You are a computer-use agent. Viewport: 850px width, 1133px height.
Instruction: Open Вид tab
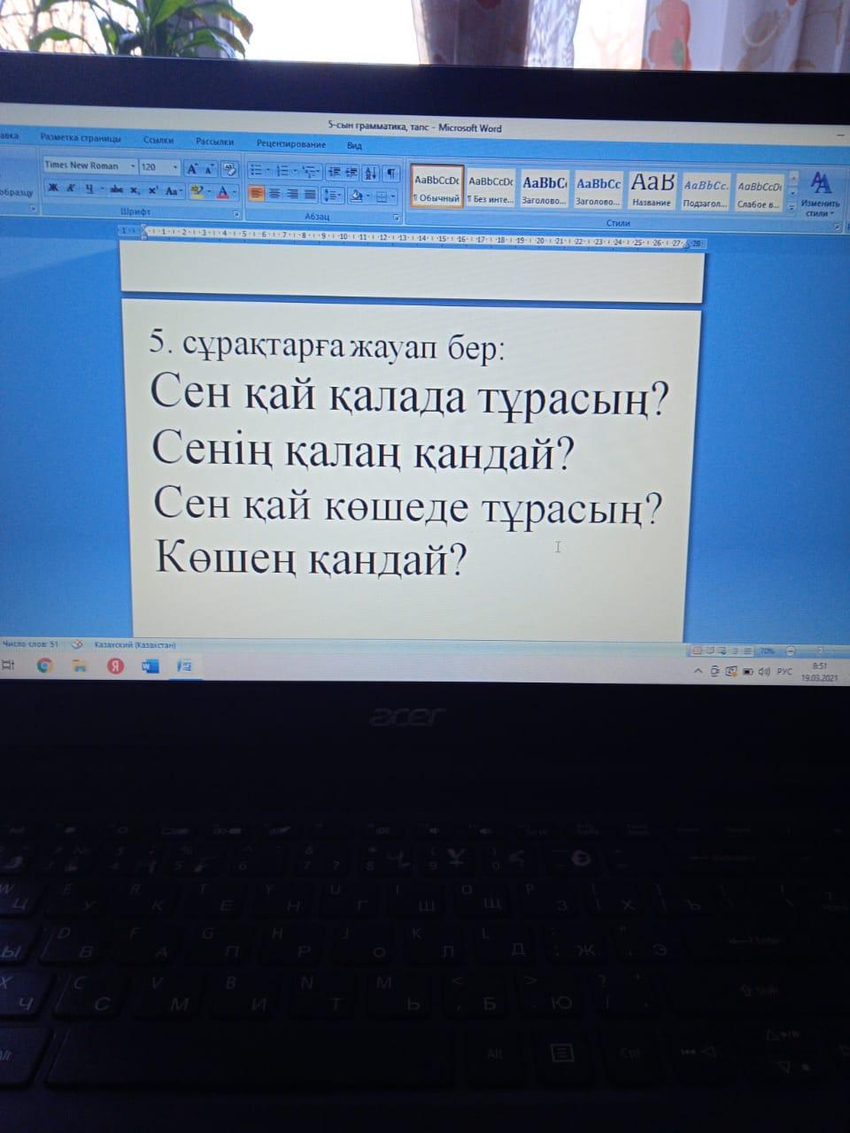354,145
